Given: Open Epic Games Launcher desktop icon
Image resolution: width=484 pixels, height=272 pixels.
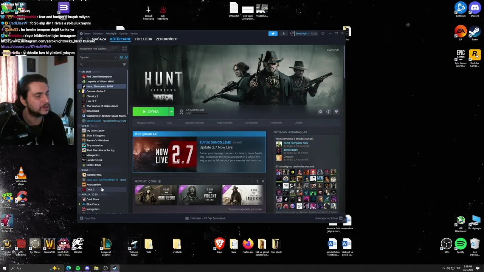Looking at the screenshot, I should (x=461, y=58).
